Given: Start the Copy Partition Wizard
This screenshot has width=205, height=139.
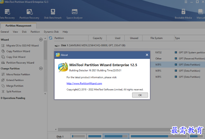Looking at the screenshot, I should 18,51.
